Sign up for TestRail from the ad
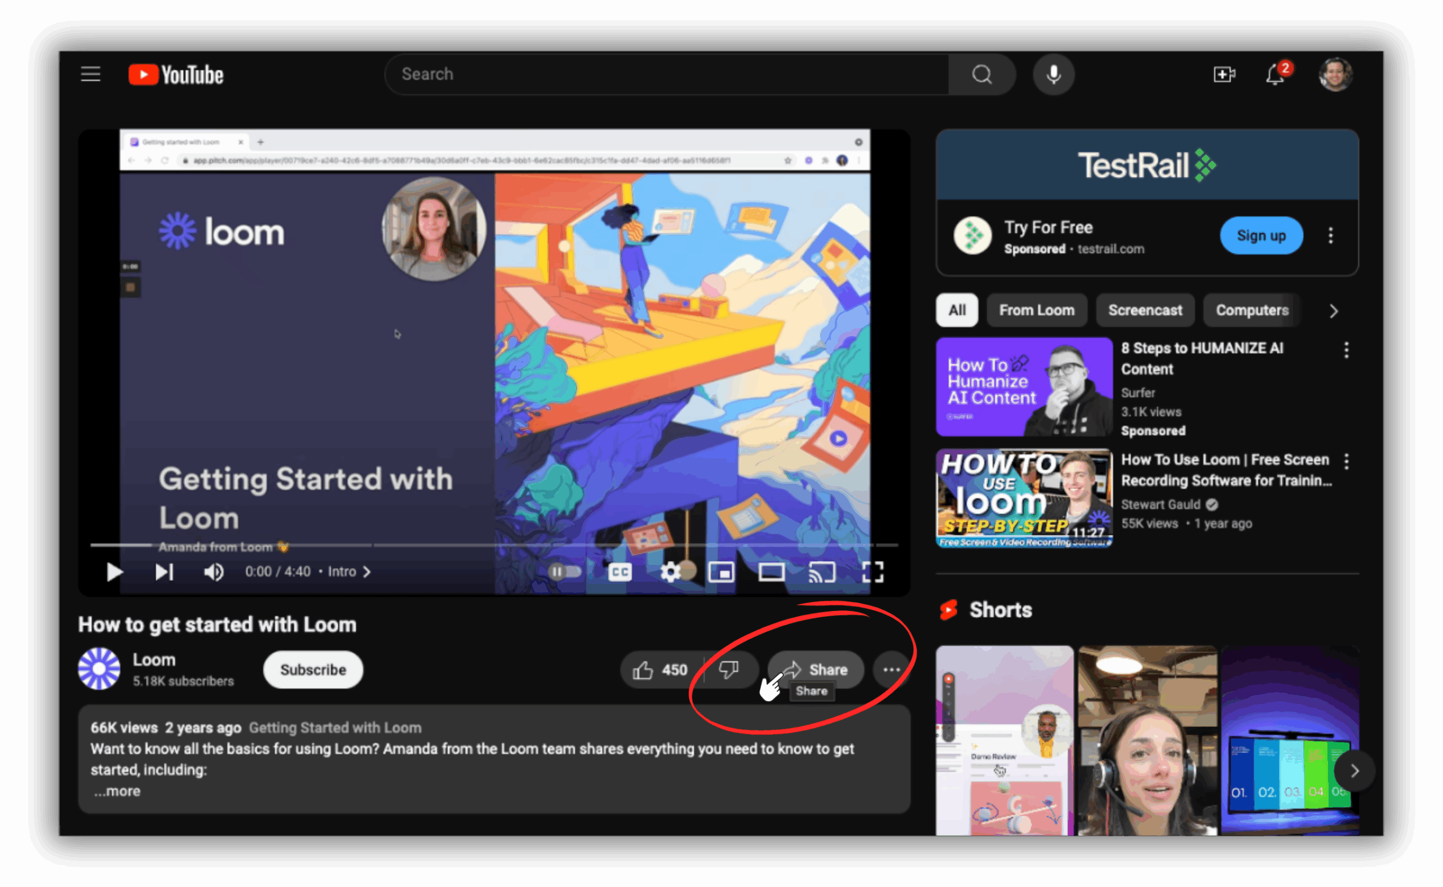 point(1261,235)
